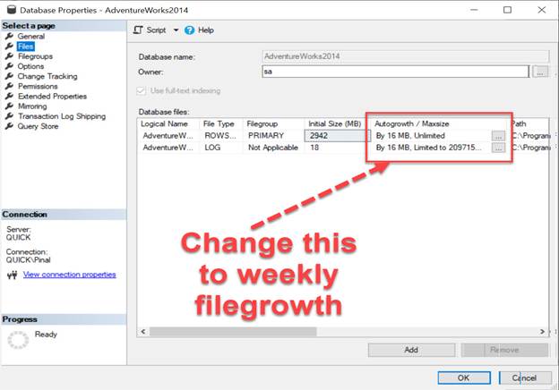
Task: Click the Add button
Action: tap(411, 350)
